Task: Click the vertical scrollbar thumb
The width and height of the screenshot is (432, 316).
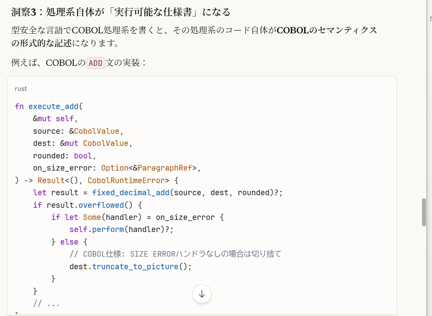Action: (424, 212)
